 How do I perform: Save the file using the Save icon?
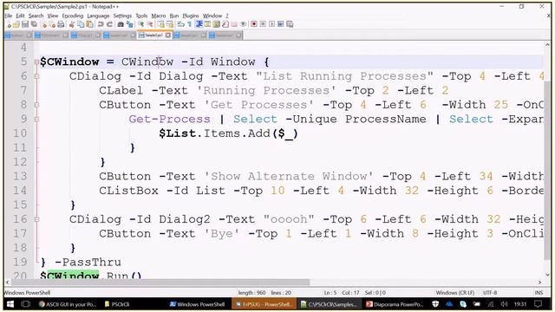coord(25,24)
